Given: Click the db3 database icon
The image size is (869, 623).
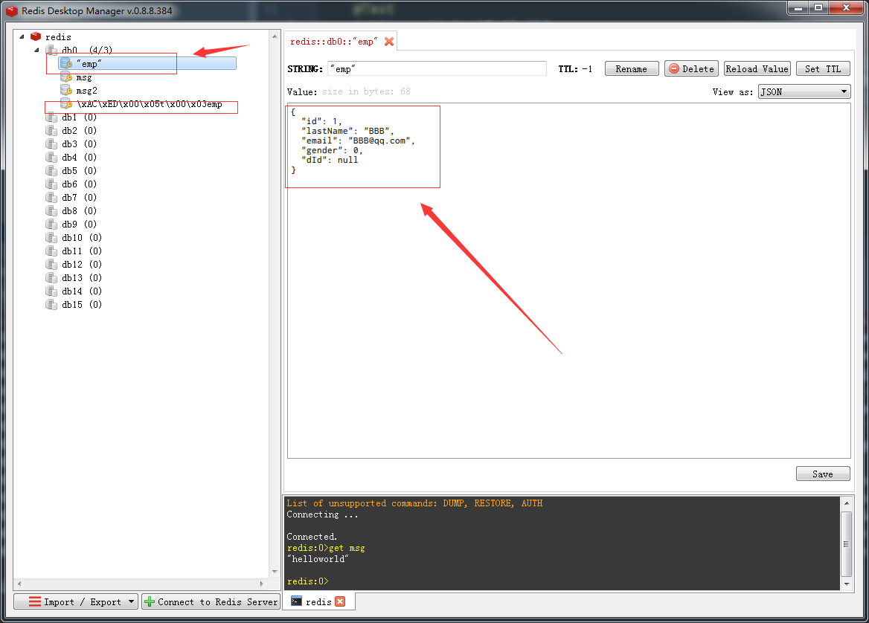Looking at the screenshot, I should coord(51,144).
